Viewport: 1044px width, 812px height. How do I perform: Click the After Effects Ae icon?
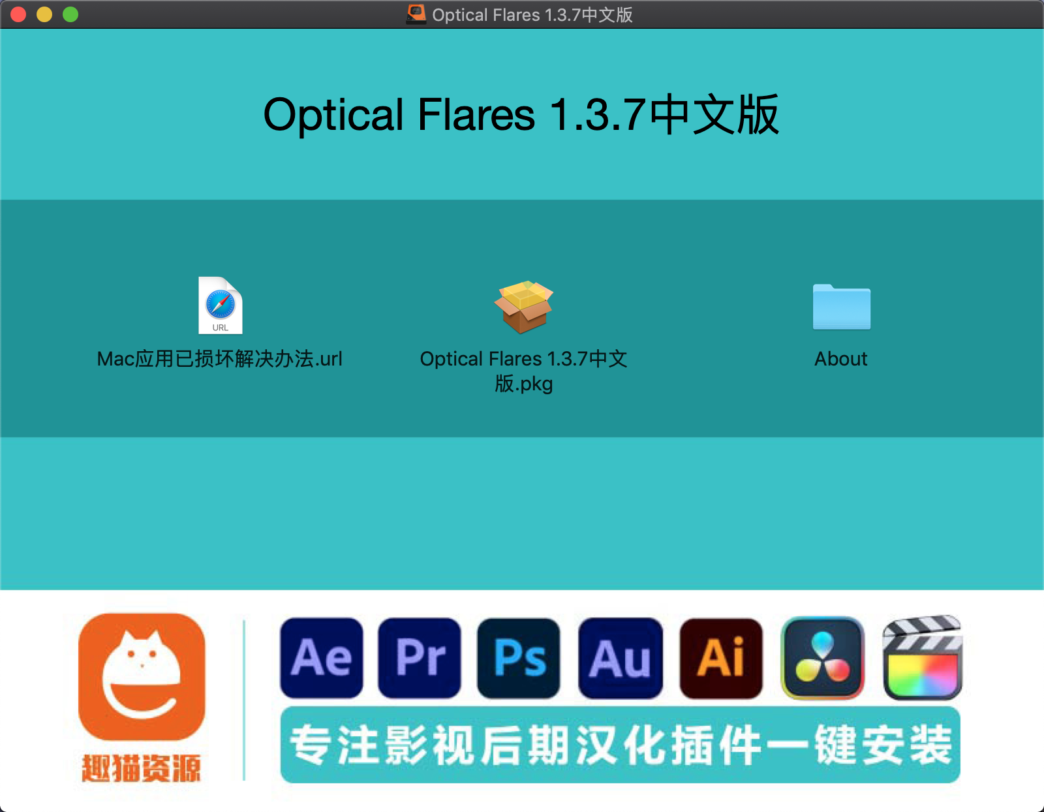(x=322, y=658)
